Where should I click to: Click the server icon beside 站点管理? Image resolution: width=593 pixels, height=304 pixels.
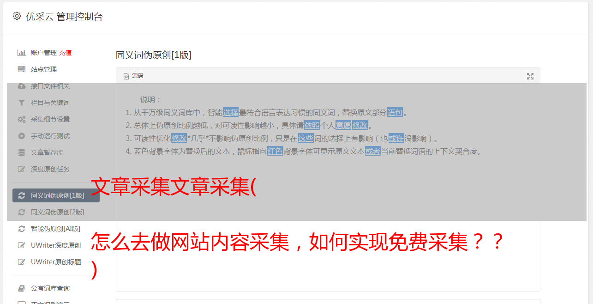pyautogui.click(x=21, y=69)
